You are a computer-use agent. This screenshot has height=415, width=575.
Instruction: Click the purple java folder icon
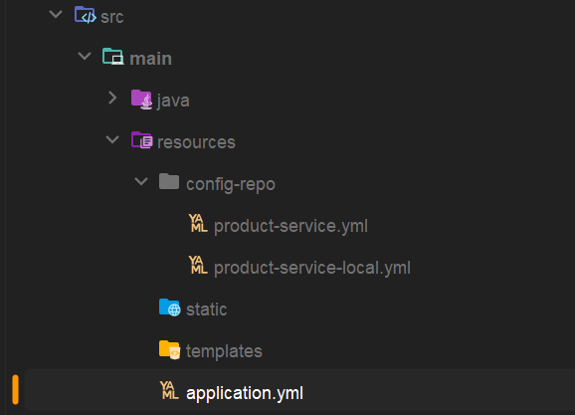pos(141,100)
